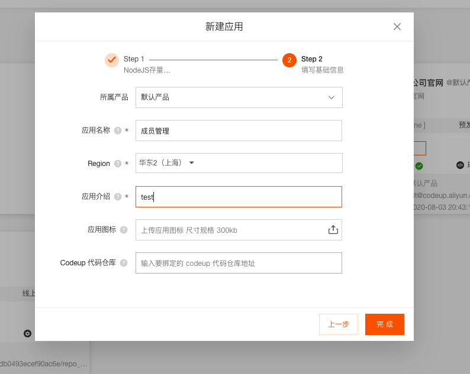This screenshot has height=374, width=470.
Task: Click help icon beside 应用介绍
Action: (118, 197)
